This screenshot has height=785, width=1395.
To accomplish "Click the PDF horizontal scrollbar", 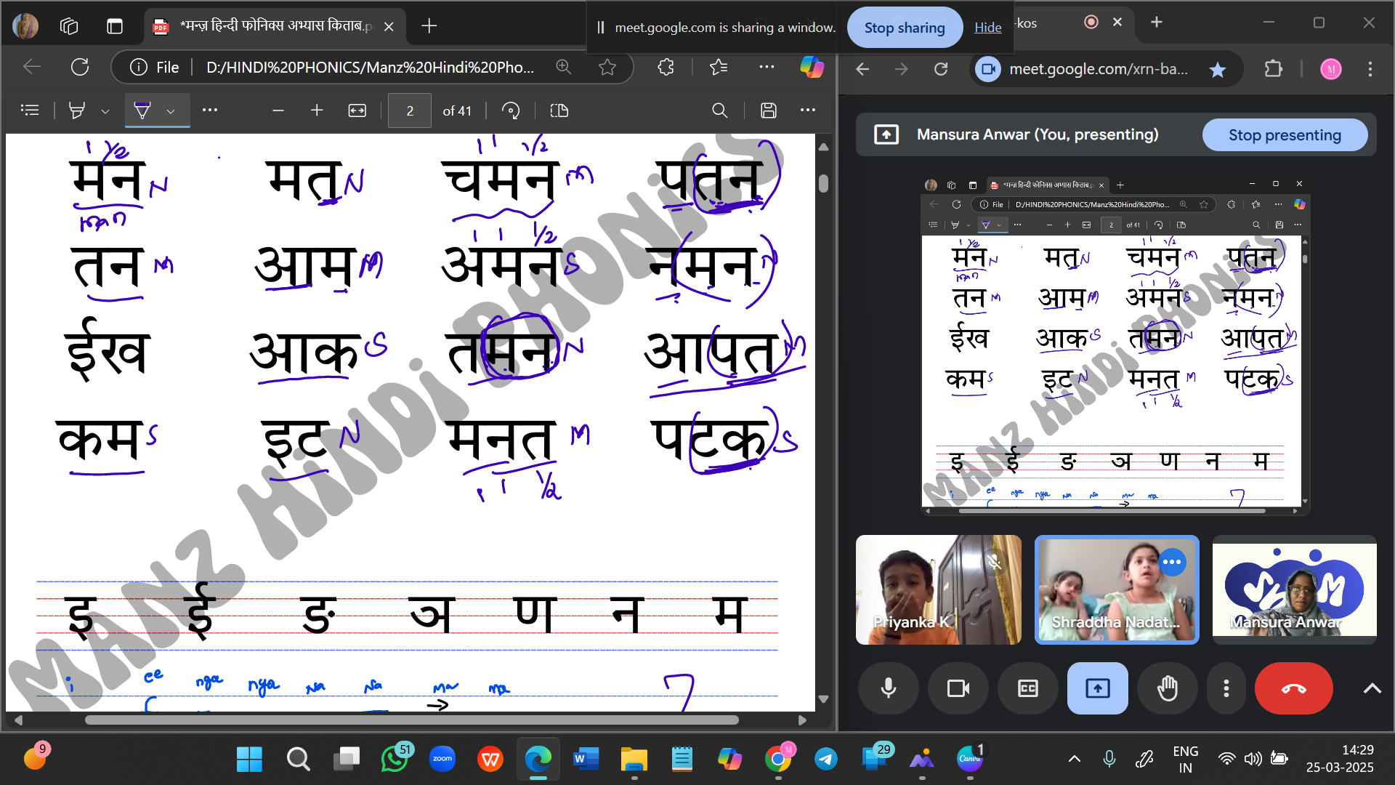I will pos(411,720).
